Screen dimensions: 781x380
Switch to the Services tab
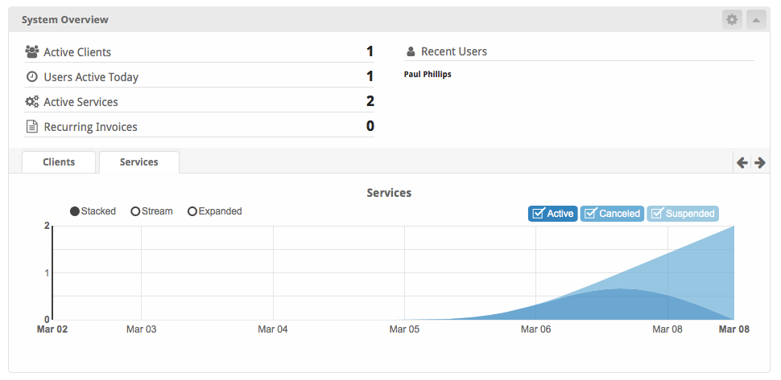click(x=138, y=162)
